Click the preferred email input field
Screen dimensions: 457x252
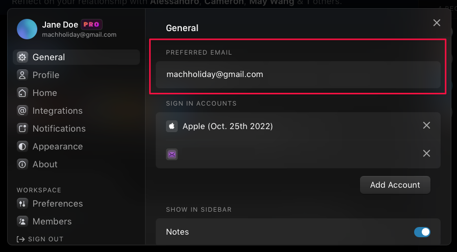298,74
